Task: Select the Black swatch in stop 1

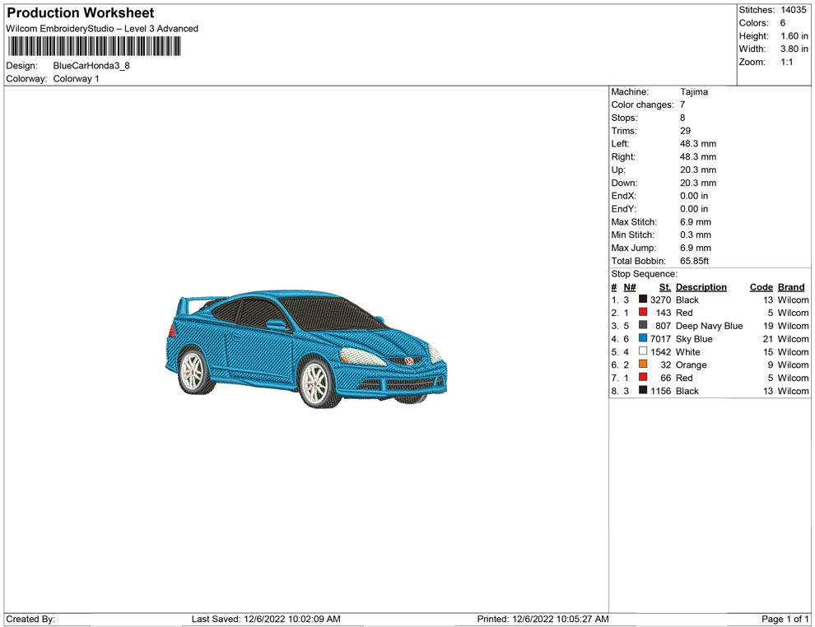Action: click(x=643, y=300)
